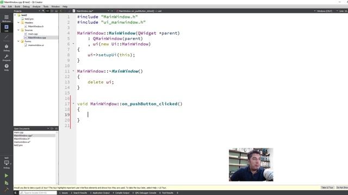Show the Issues output pane
This screenshot has width=348, height=195.
click(x=64, y=193)
